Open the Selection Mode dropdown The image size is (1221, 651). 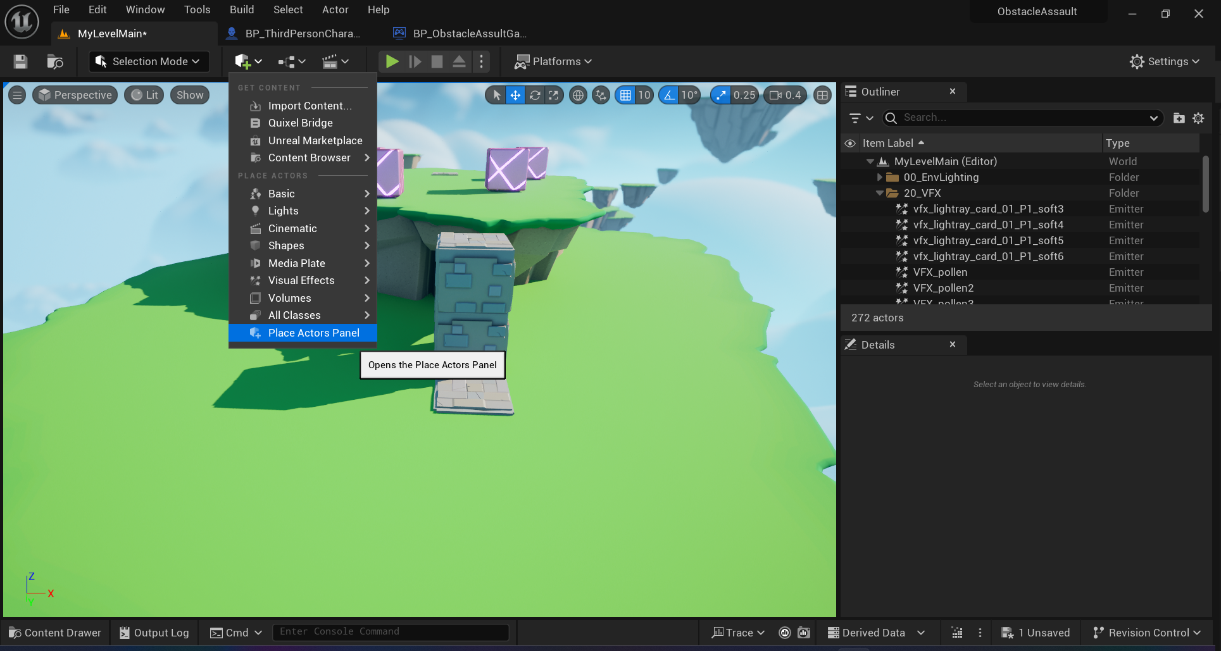(149, 61)
